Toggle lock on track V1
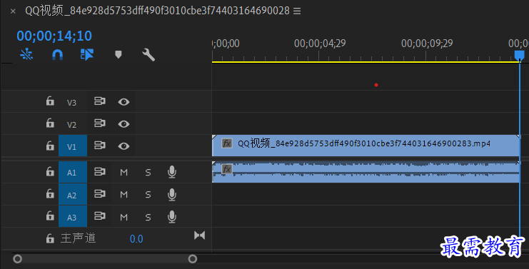Image resolution: width=529 pixels, height=269 pixels. click(50, 146)
